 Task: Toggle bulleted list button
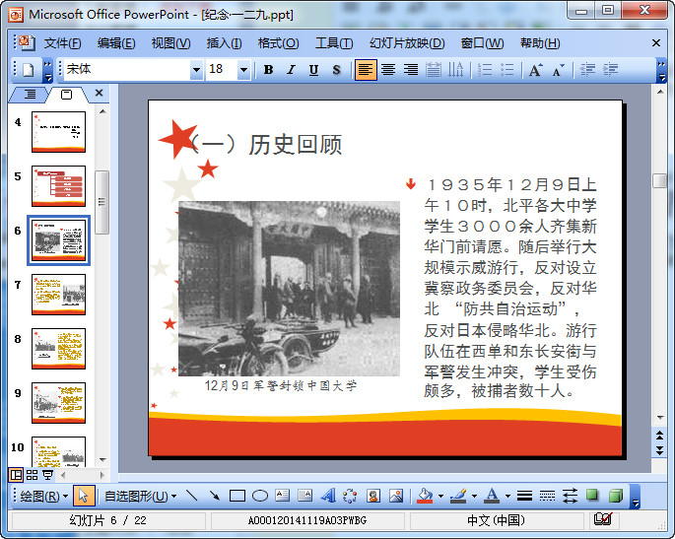pyautogui.click(x=507, y=69)
